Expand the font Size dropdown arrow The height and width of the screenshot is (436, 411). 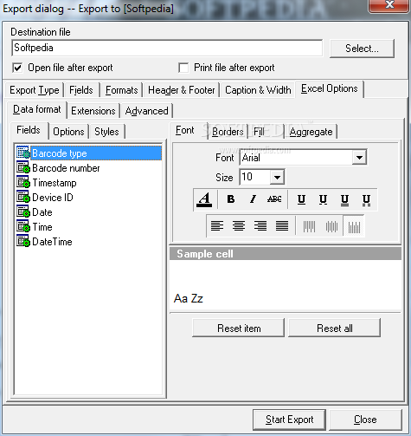277,177
